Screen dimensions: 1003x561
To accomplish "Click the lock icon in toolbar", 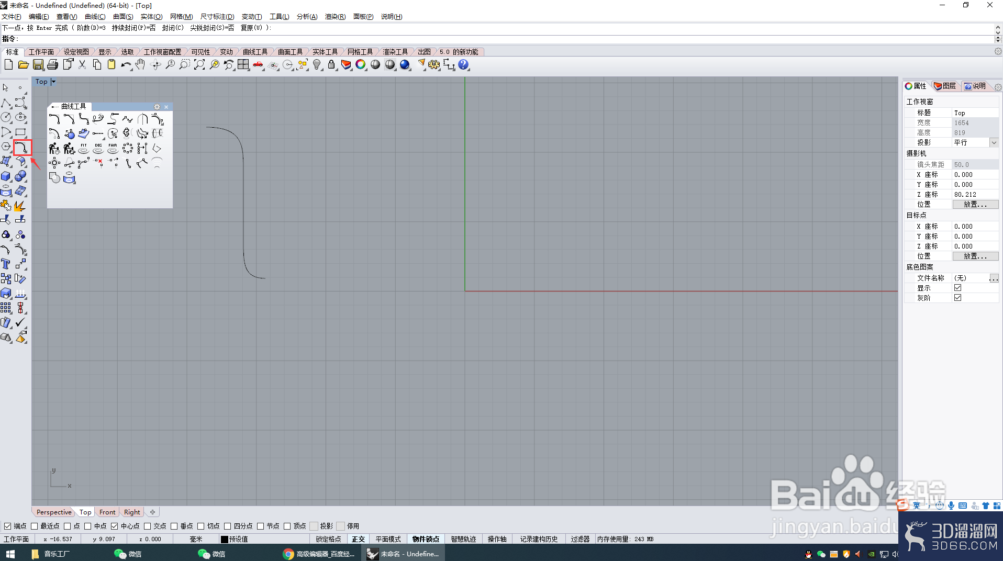I will click(x=331, y=65).
